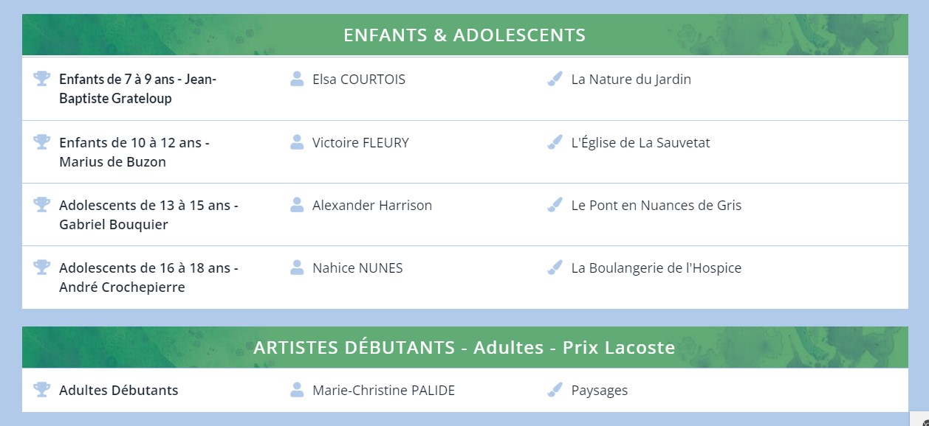Click person icon next to Marie-Christine PALIDE
This screenshot has width=929, height=426.
click(x=297, y=390)
